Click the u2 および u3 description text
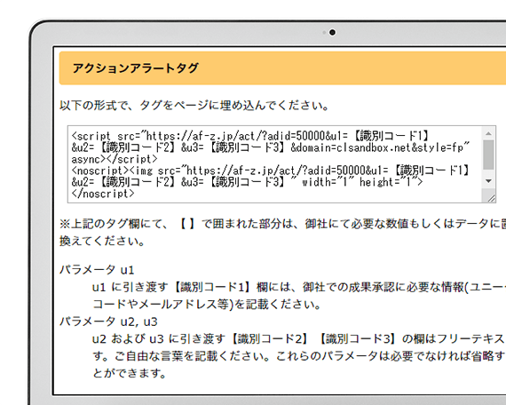The height and width of the screenshot is (405, 506). (x=299, y=356)
